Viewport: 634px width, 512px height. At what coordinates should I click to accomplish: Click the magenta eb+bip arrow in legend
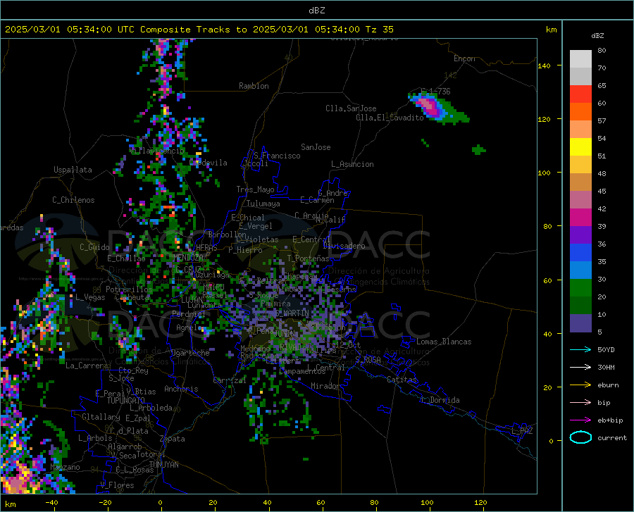(580, 420)
